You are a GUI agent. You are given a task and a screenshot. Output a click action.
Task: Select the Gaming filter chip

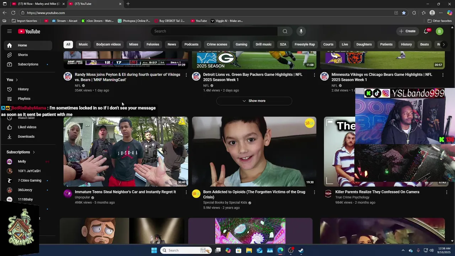coord(241,44)
